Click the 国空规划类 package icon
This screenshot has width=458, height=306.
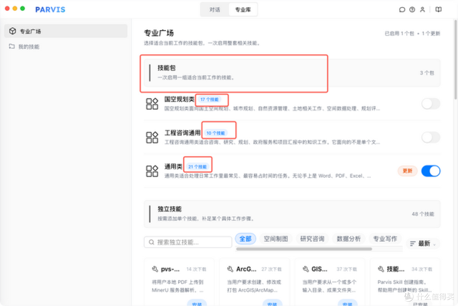click(x=152, y=104)
